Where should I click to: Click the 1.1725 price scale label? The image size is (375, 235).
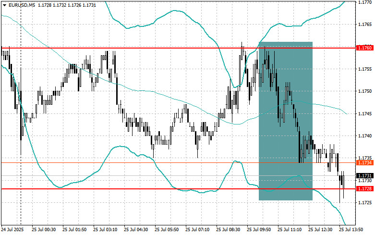(365, 203)
